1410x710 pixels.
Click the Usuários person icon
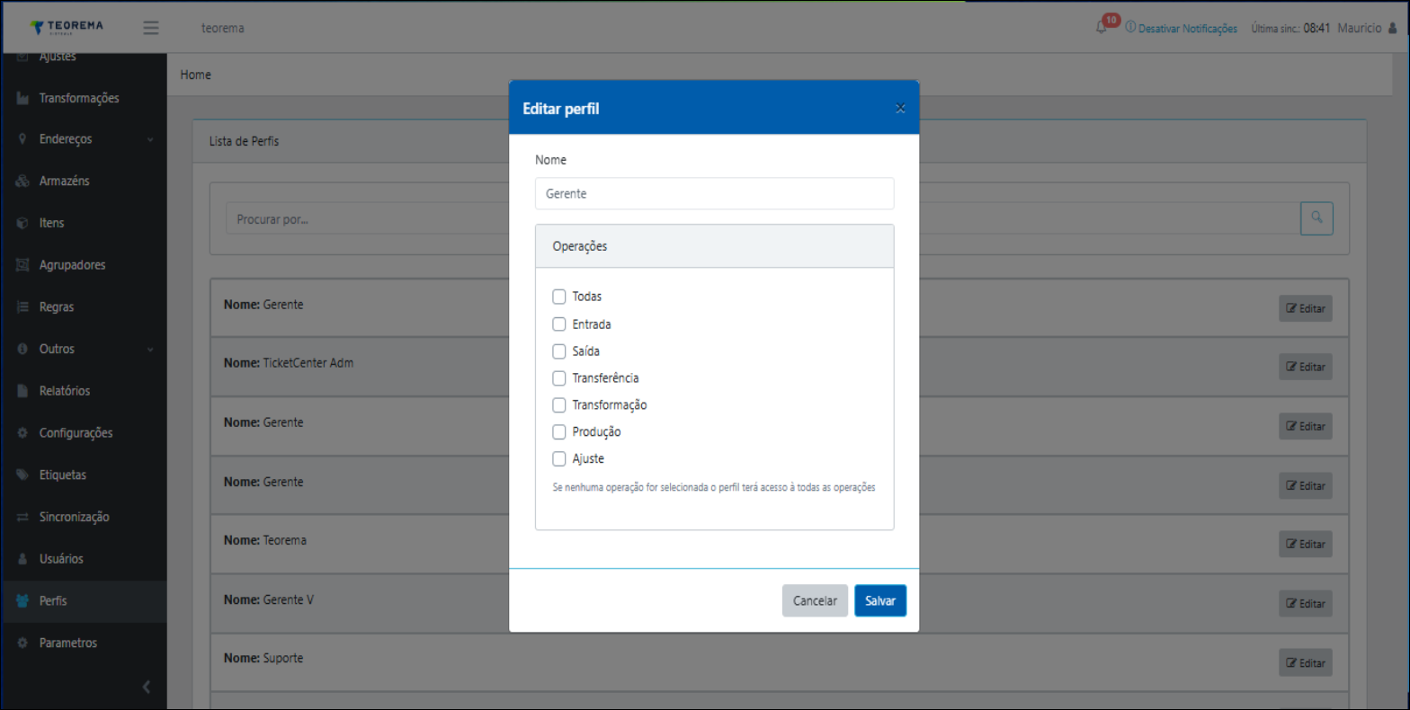[x=23, y=559]
